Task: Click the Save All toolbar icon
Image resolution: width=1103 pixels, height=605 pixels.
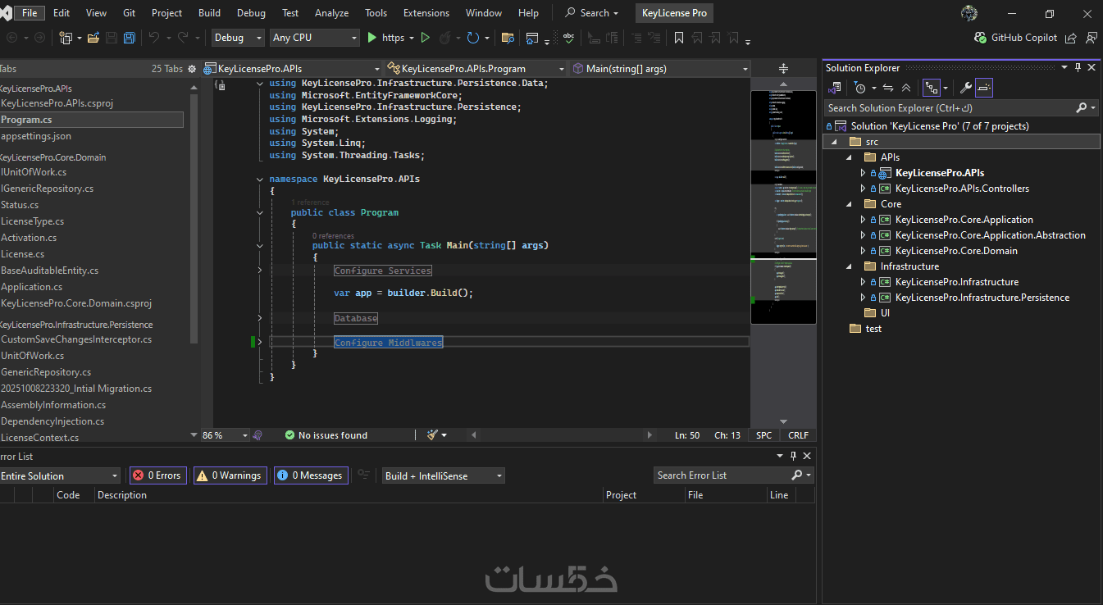Action: [x=130, y=38]
